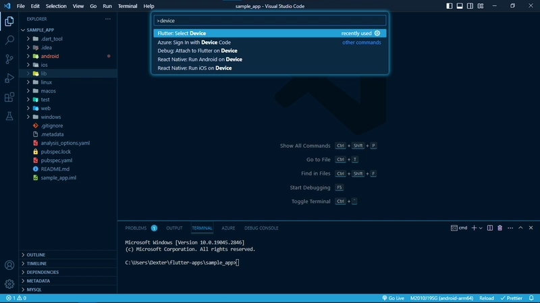This screenshot has height=303, width=540.
Task: Kill terminal with trash icon
Action: pyautogui.click(x=500, y=228)
